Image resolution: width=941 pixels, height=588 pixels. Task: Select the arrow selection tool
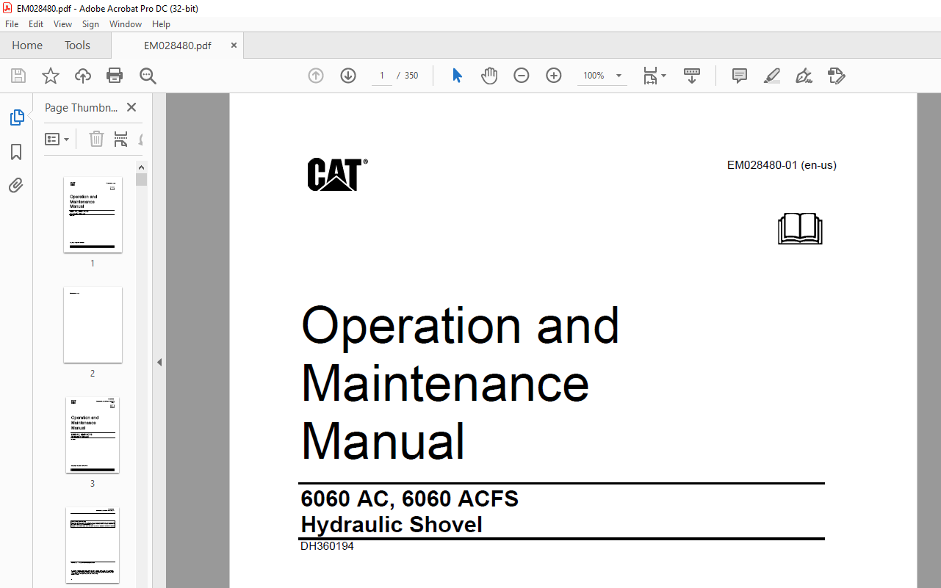457,76
